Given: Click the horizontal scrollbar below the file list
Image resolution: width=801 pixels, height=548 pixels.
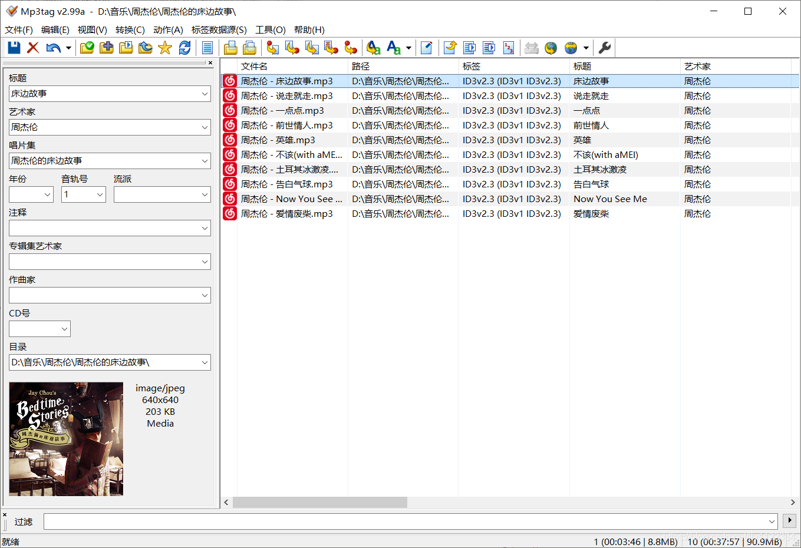Looking at the screenshot, I should (321, 502).
